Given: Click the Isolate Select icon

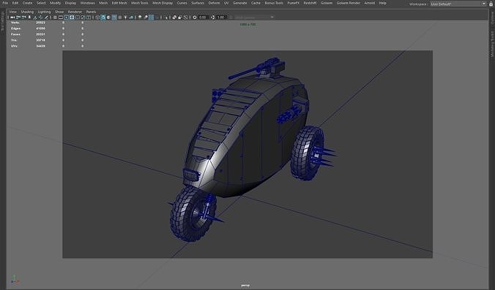Looking at the screenshot, I should [167, 18].
